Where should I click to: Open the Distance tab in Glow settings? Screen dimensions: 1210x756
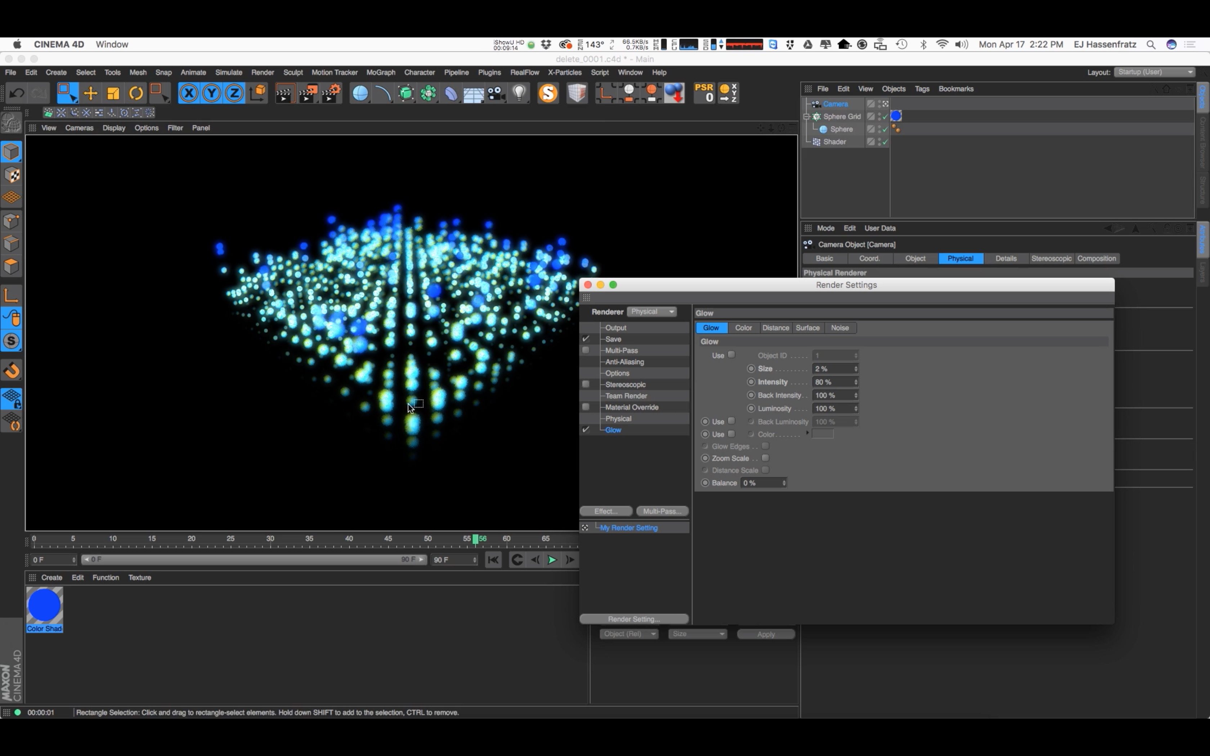[x=775, y=328]
